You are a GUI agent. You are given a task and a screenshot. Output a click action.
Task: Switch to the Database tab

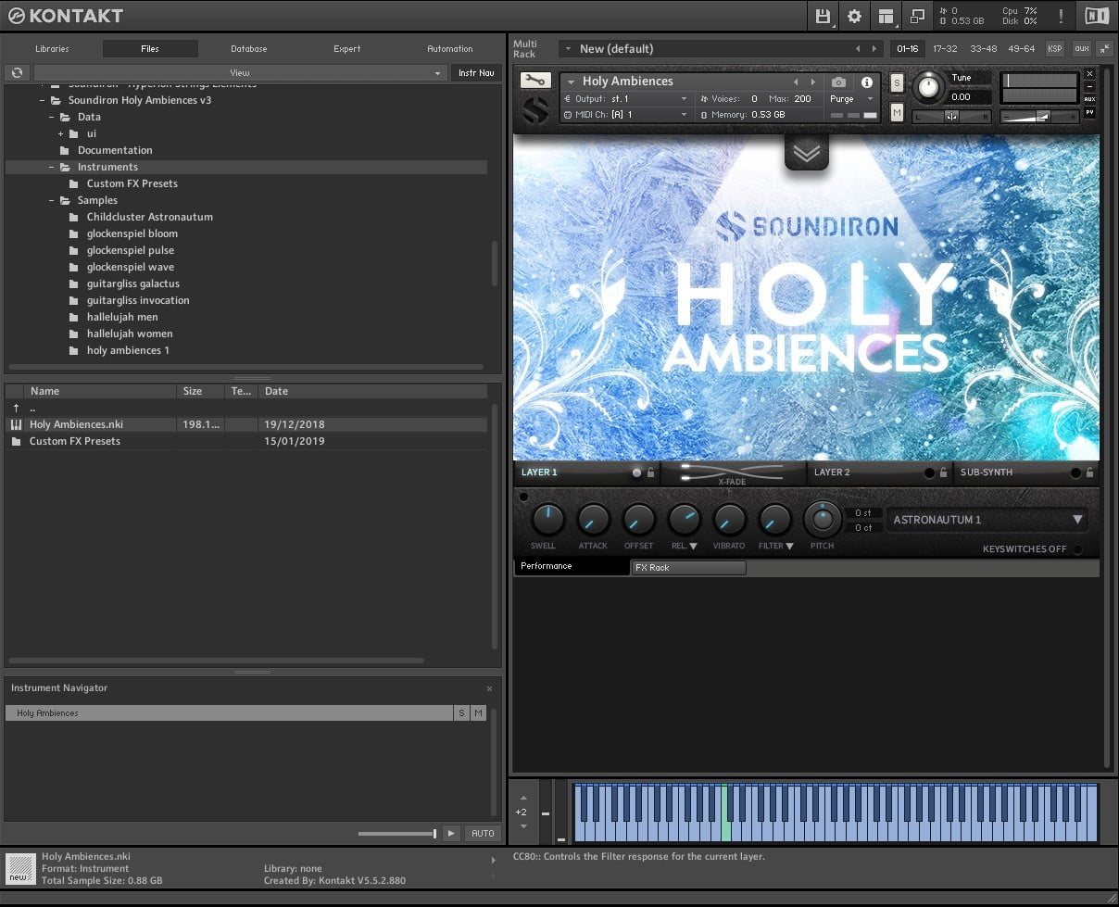249,49
